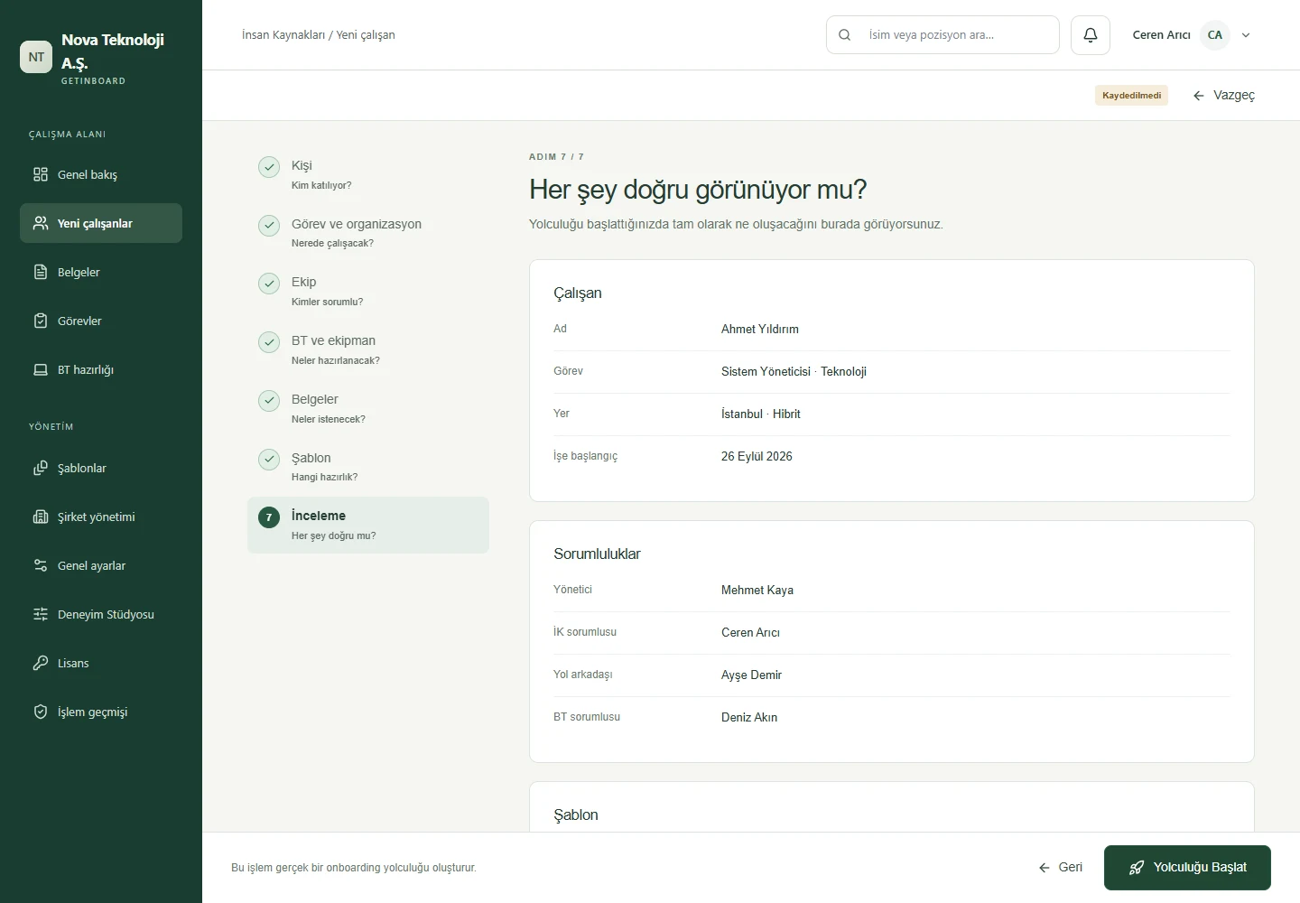Image resolution: width=1300 pixels, height=903 pixels.
Task: Click the Yolculuğu Başlat button
Action: [x=1187, y=868]
